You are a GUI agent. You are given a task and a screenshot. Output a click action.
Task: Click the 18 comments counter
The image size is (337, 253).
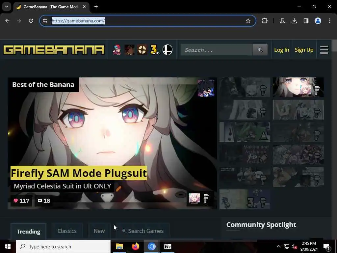coord(44,201)
